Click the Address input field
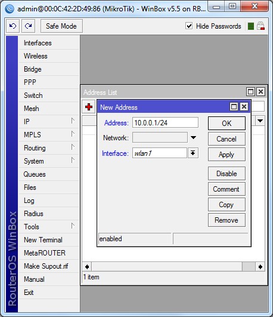This screenshot has height=317, width=273. [x=165, y=123]
